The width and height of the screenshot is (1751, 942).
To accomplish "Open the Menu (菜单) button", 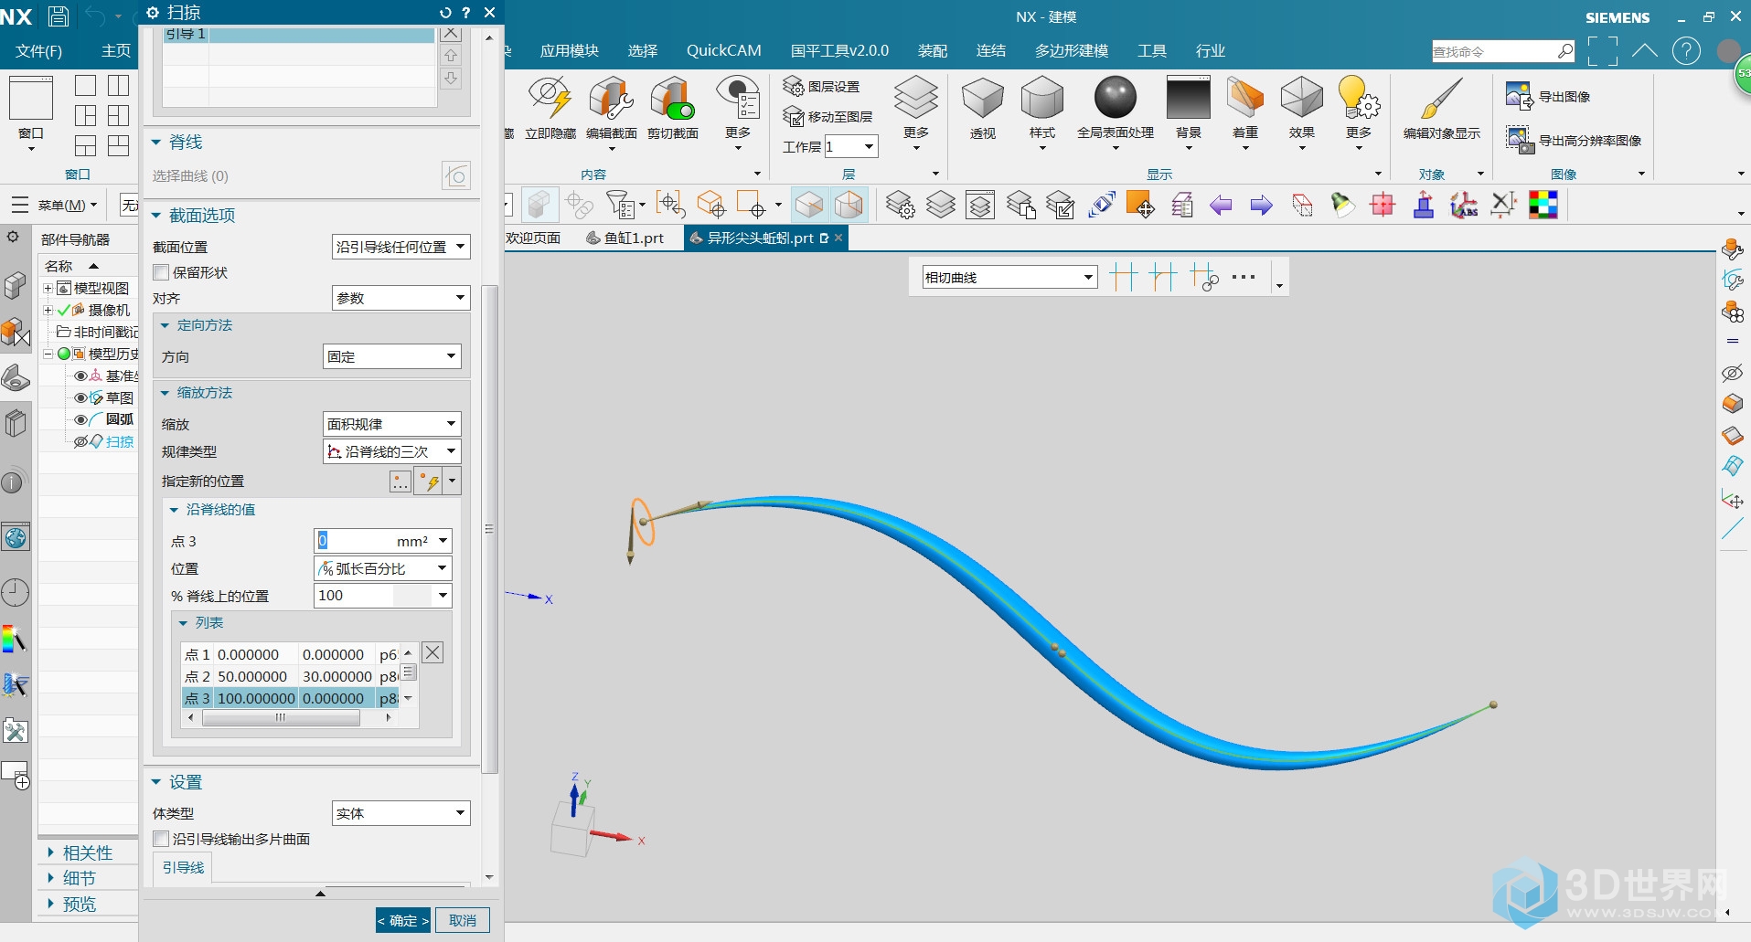I will pyautogui.click(x=54, y=205).
